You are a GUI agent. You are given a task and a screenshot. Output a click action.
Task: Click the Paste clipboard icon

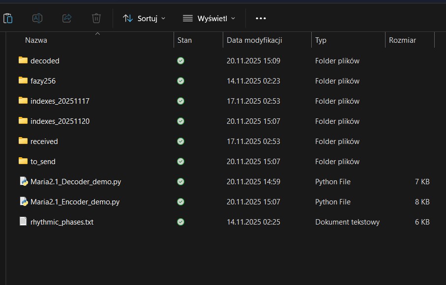click(8, 18)
